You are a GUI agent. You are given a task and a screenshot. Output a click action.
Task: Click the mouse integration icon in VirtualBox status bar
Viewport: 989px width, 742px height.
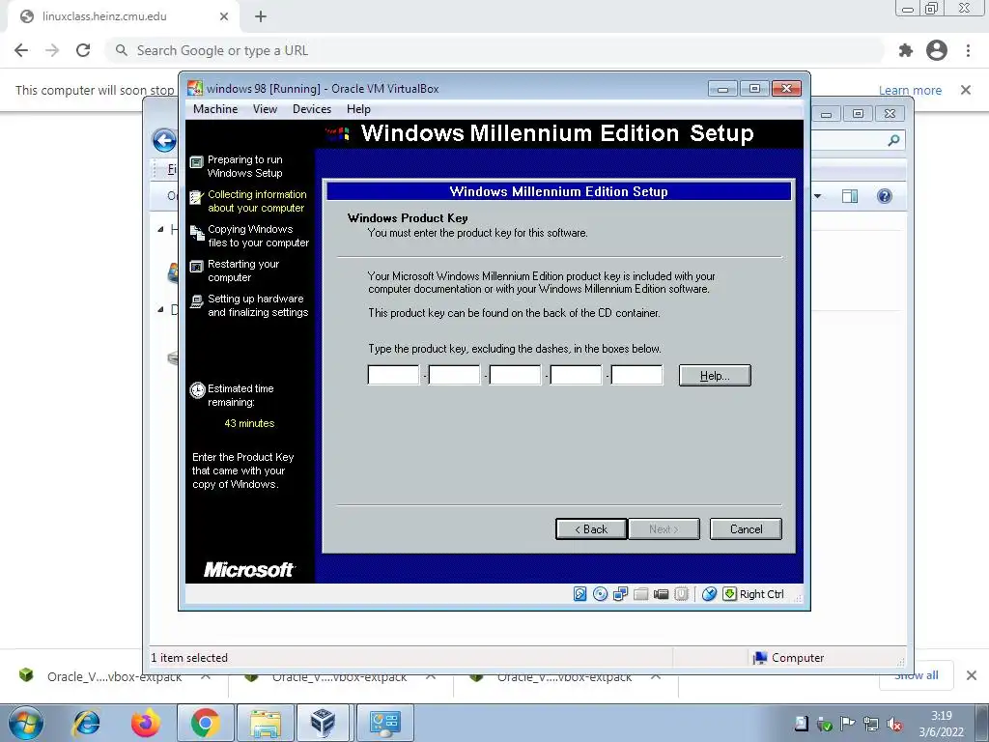(x=709, y=594)
